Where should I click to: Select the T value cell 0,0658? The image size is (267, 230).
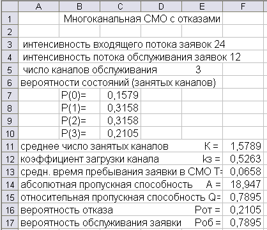pyautogui.click(x=243, y=171)
